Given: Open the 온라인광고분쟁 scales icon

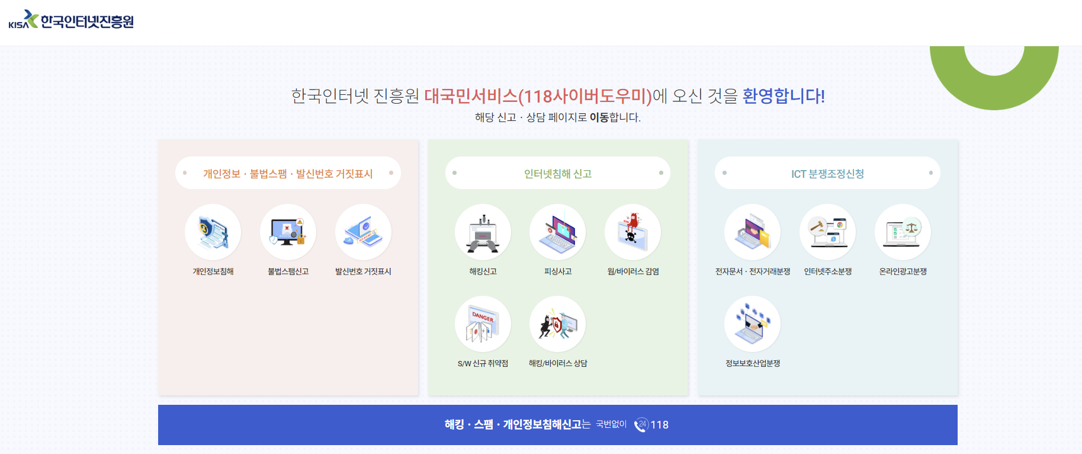Looking at the screenshot, I should tap(903, 232).
